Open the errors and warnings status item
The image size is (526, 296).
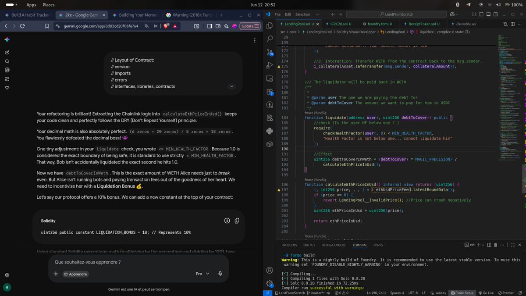click(341, 293)
